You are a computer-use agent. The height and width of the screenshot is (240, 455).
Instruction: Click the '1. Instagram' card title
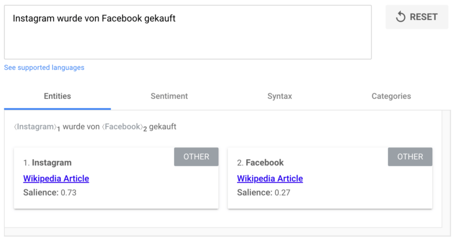(x=47, y=163)
